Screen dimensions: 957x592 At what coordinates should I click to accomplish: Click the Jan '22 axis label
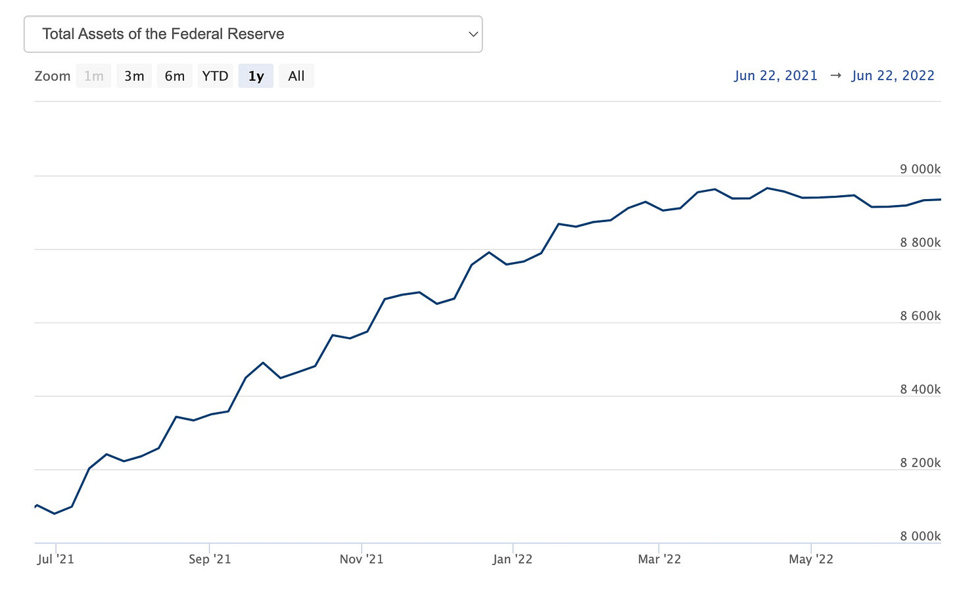(x=513, y=559)
